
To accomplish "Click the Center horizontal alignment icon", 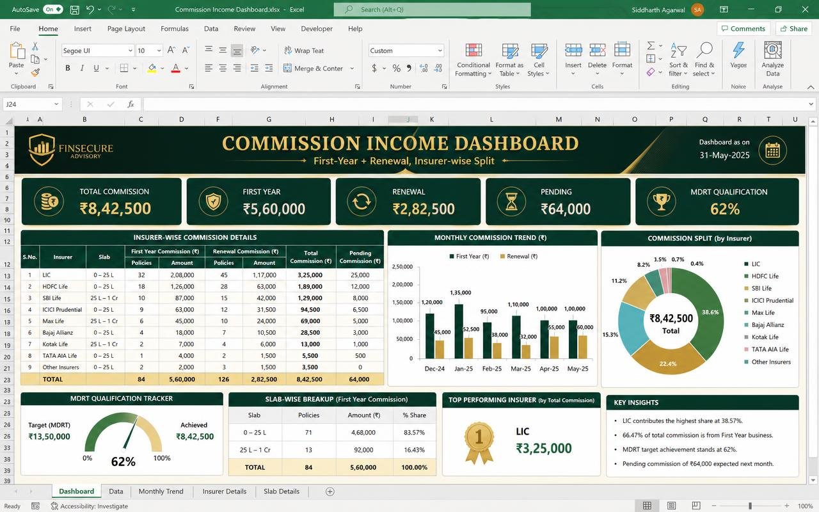I will 223,68.
